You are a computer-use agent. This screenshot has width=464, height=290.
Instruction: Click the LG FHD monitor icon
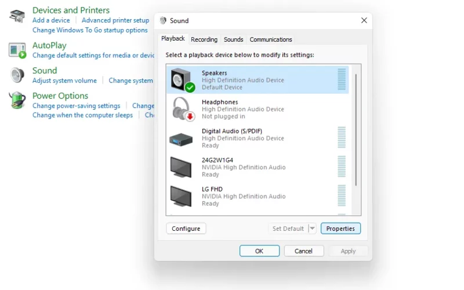pyautogui.click(x=181, y=196)
